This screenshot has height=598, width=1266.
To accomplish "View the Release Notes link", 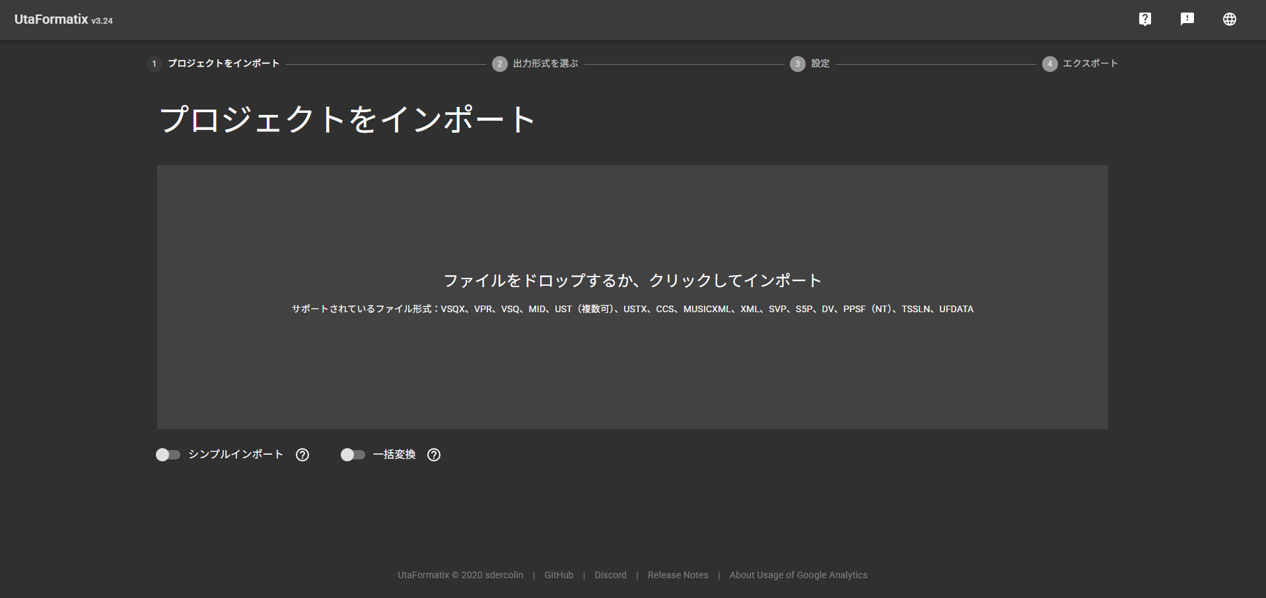I will tap(678, 575).
